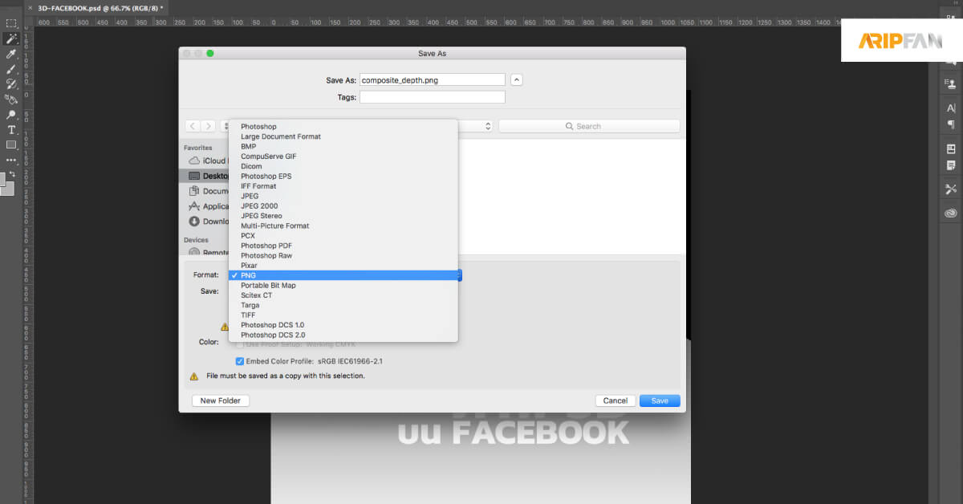Choose CompuServe GIF format
Image resolution: width=963 pixels, height=504 pixels.
pyautogui.click(x=343, y=156)
